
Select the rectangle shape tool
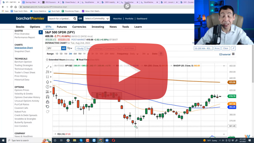(x=48, y=77)
